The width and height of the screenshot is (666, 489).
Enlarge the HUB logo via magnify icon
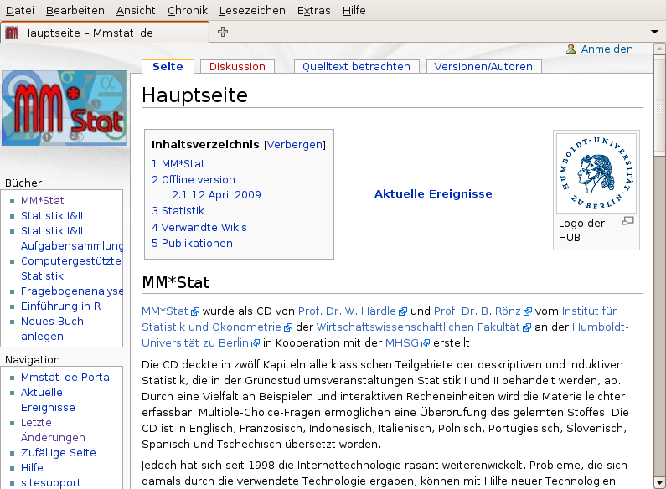click(627, 221)
